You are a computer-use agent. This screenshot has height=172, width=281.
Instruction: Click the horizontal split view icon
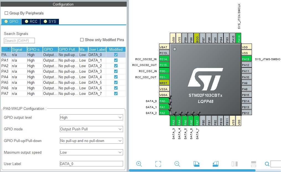coord(254,164)
